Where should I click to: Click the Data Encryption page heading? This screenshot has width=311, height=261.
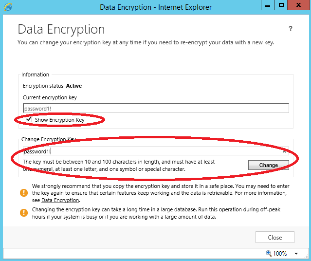tap(61, 29)
